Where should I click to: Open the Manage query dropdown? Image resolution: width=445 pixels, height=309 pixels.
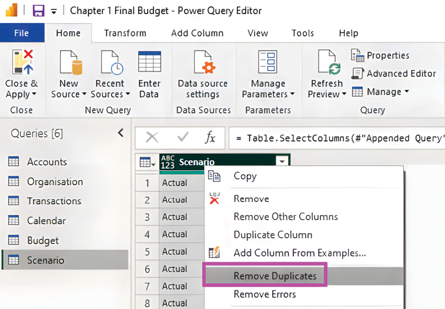click(x=380, y=92)
